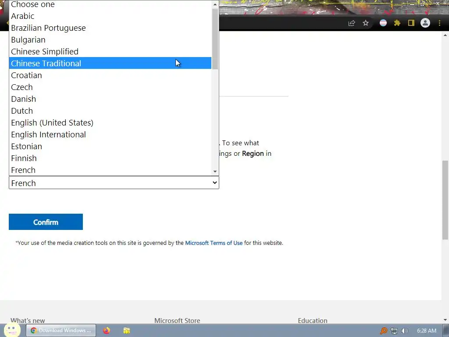Pick Danish in the language list
Image resolution: width=449 pixels, height=337 pixels.
click(110, 99)
